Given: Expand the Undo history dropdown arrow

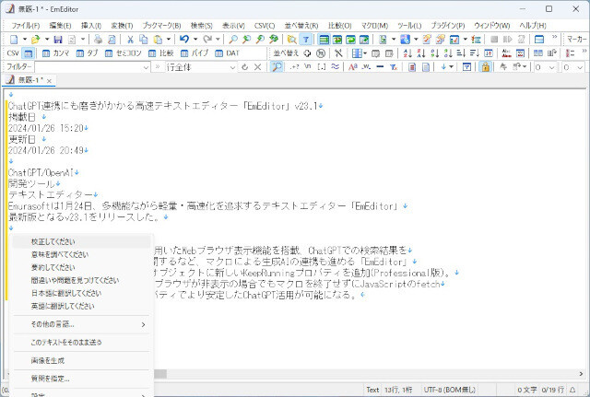Looking at the screenshot, I should coord(195,39).
